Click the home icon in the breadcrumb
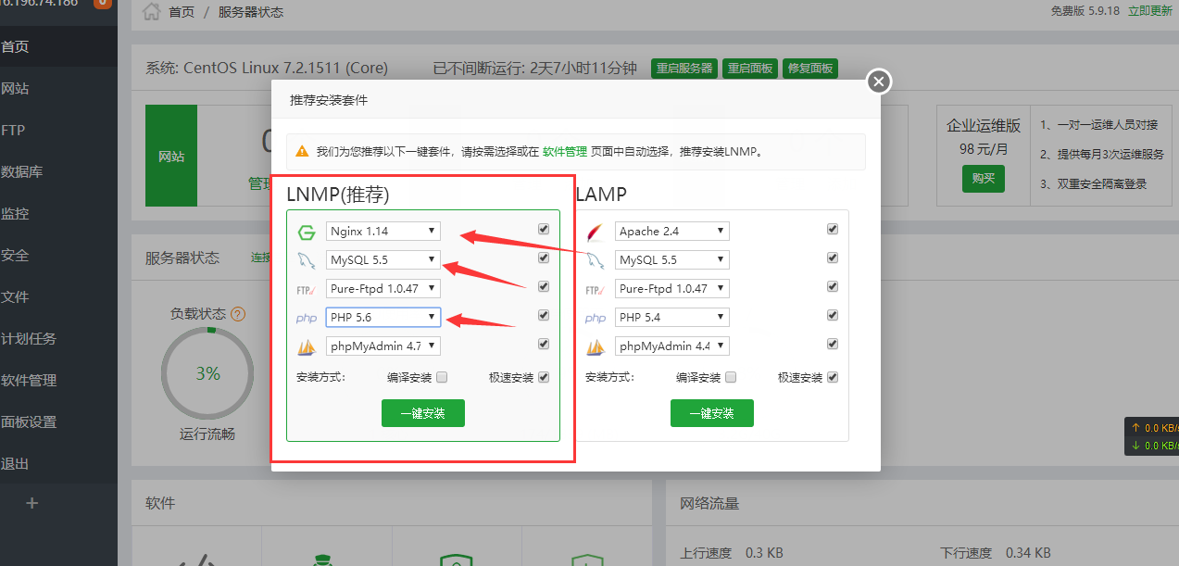Screen dimensions: 1179x566 coord(152,12)
